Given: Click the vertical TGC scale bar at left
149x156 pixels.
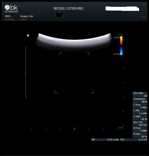Looking at the screenshot, I should [26, 72].
